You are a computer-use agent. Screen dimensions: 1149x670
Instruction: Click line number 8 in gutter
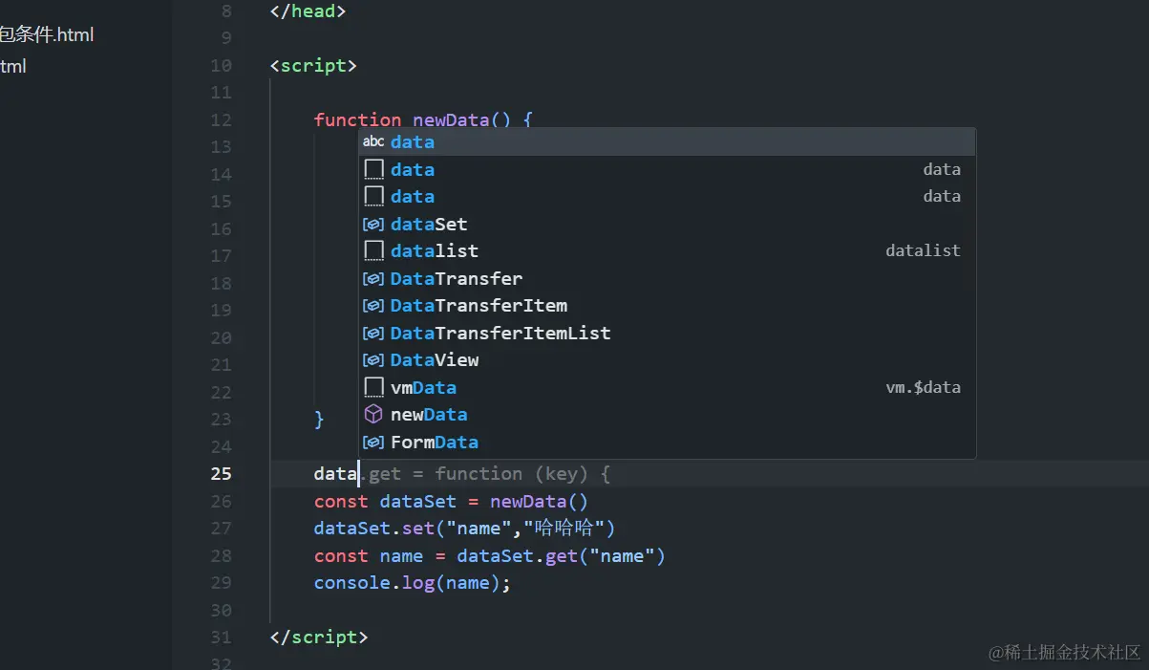pyautogui.click(x=226, y=11)
